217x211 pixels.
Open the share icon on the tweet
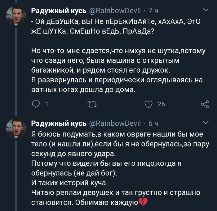coord(205,104)
